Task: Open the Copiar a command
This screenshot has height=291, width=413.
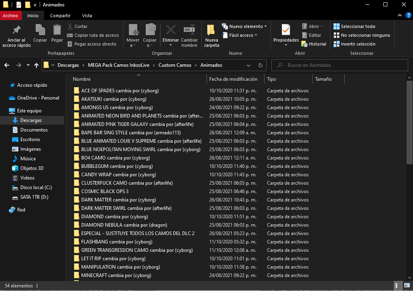Action: 150,35
